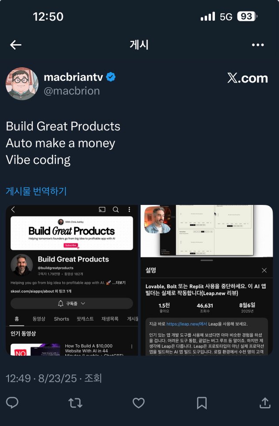
Task: Tap the reply speech bubble icon
Action: tap(12, 403)
